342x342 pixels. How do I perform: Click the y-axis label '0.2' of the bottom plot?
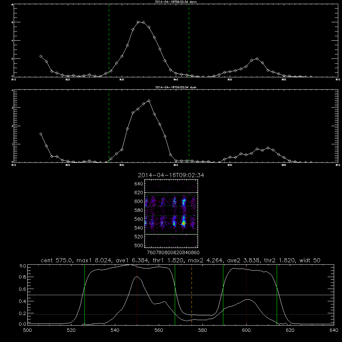pos(23,313)
